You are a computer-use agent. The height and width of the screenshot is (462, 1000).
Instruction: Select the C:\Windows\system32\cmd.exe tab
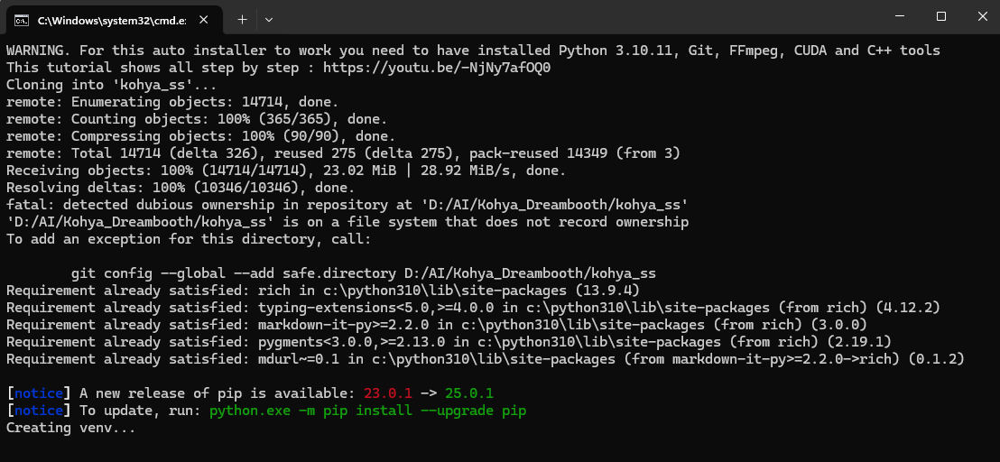coord(114,20)
